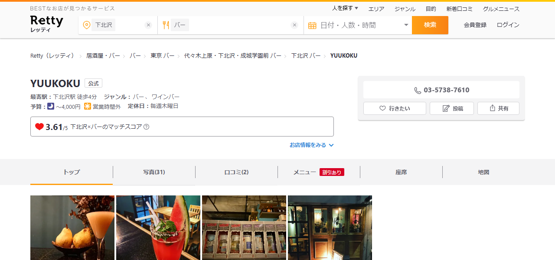This screenshot has height=260, width=555.
Task: Select the 座席 tab
Action: (401, 172)
